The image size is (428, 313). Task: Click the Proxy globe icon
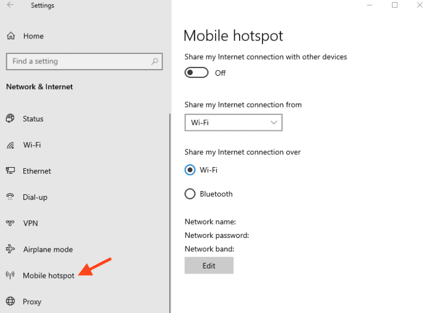coord(10,302)
